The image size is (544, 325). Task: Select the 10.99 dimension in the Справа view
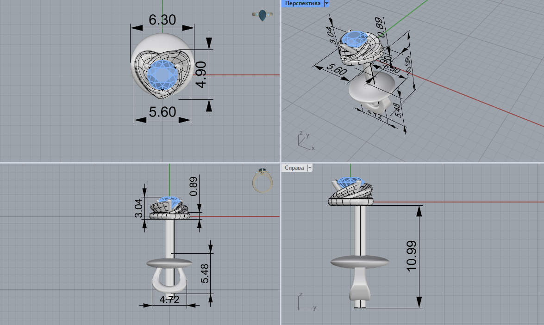coord(412,256)
